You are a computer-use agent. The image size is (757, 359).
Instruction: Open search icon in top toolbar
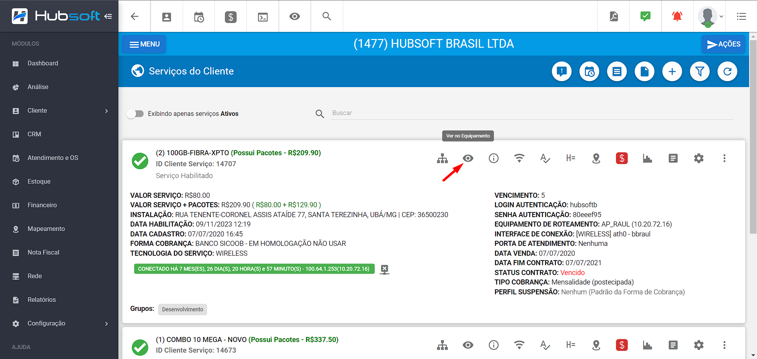(327, 16)
